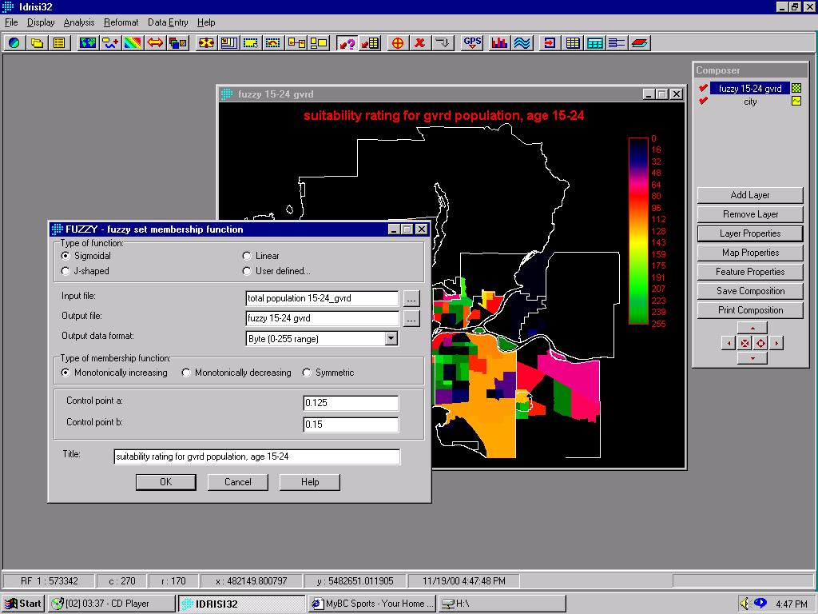
Task: Toggle visibility of the city layer
Action: [x=703, y=102]
